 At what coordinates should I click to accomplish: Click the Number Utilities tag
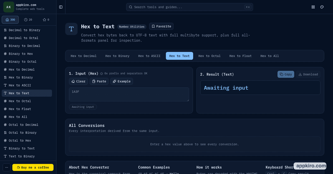132,27
